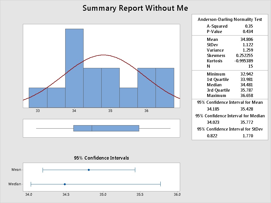Screen dimensions: 271x203
Task: Click the Mean value 34.806
Action: pyautogui.click(x=247, y=39)
